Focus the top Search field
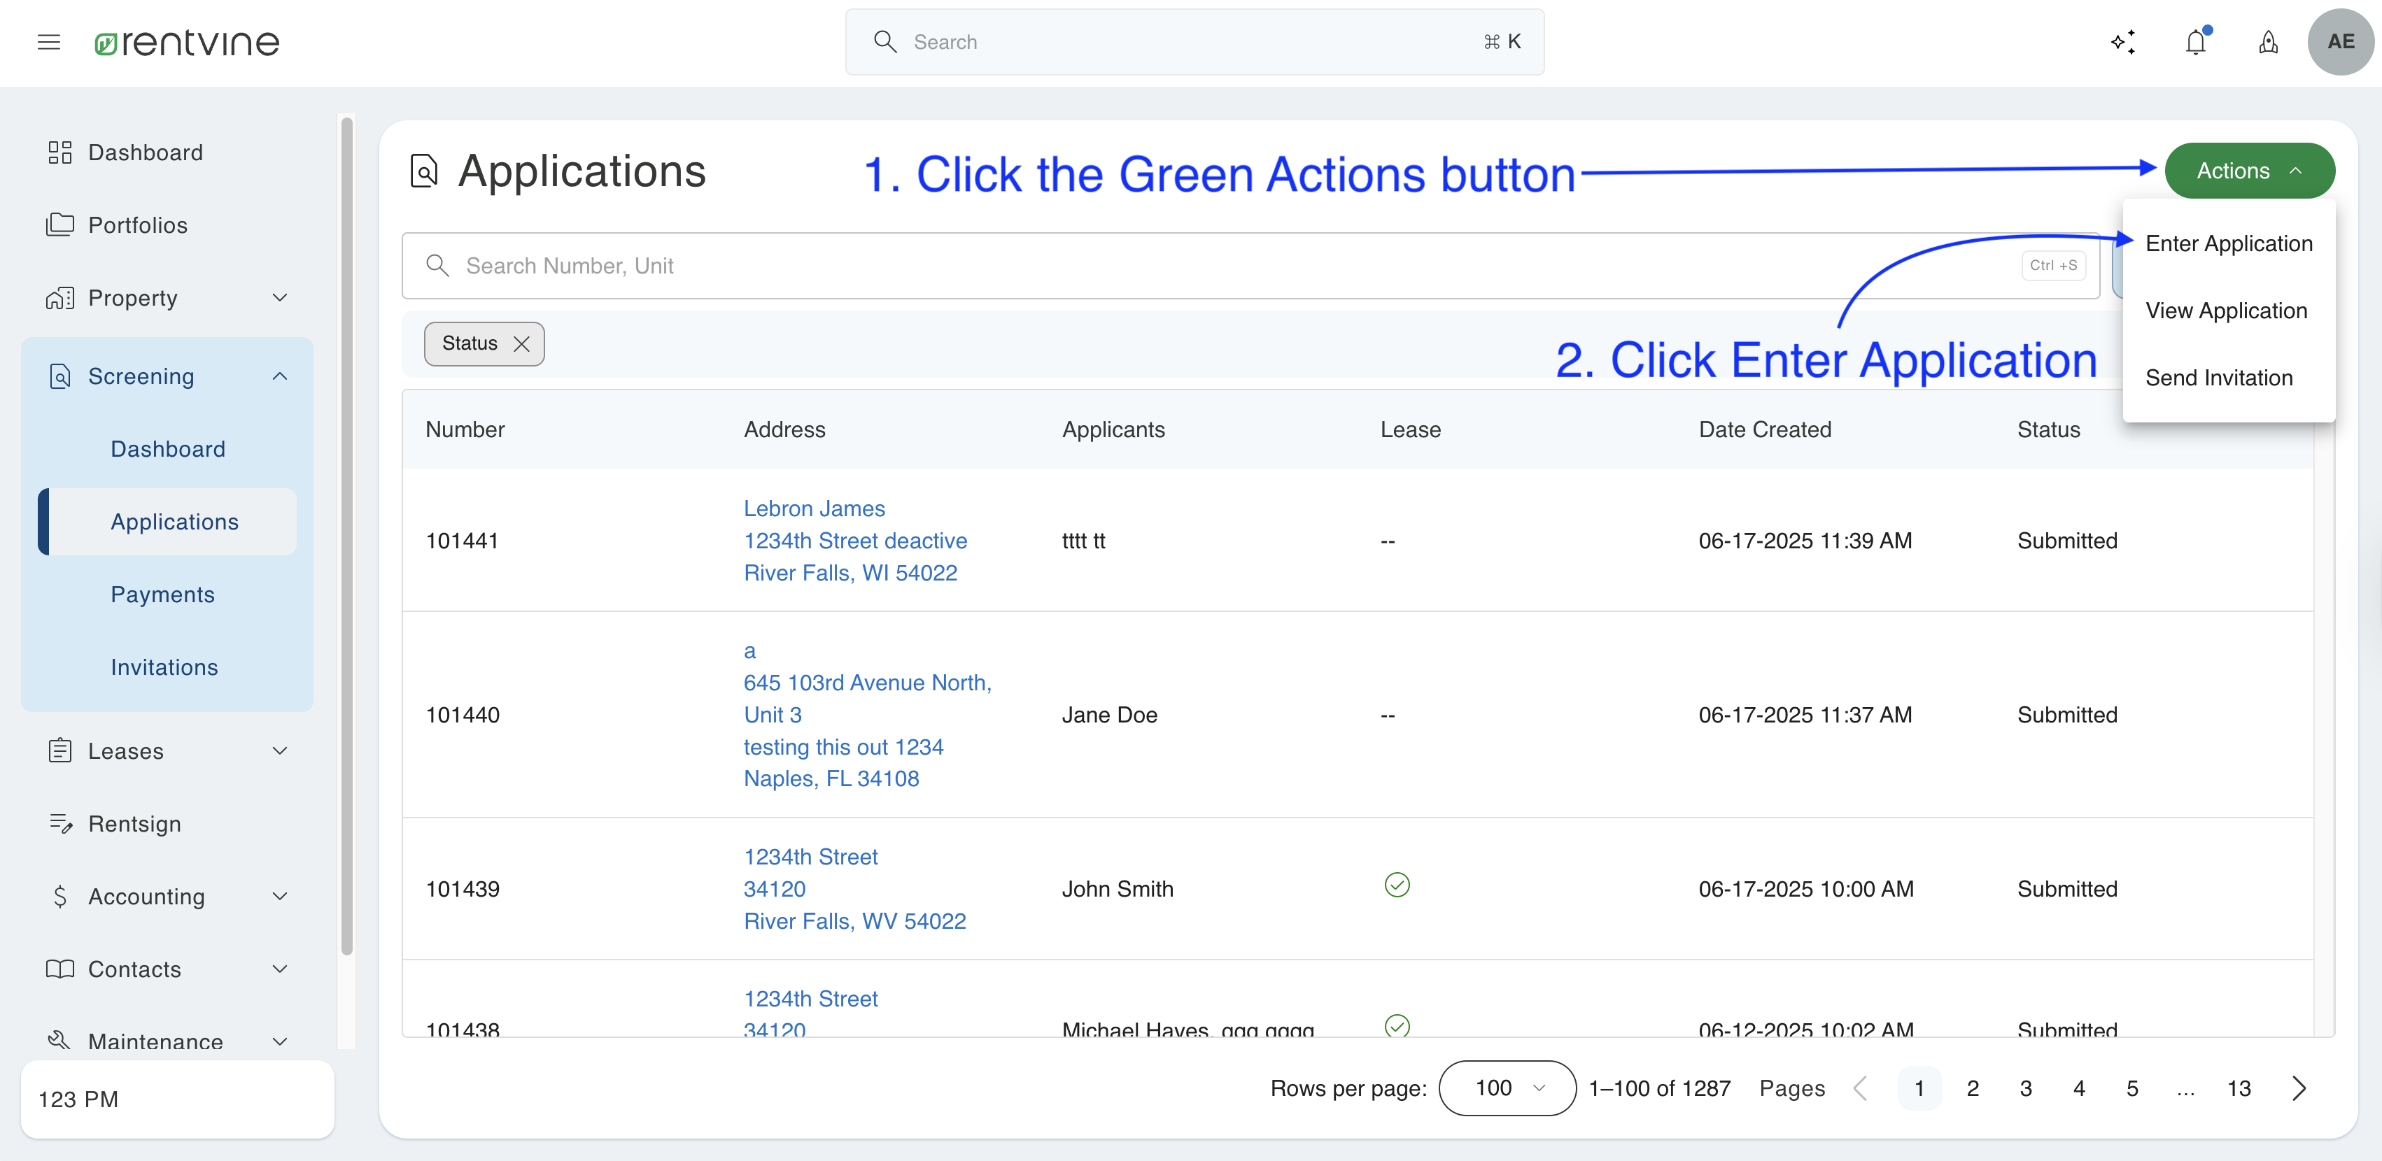2382x1161 pixels. point(1194,41)
